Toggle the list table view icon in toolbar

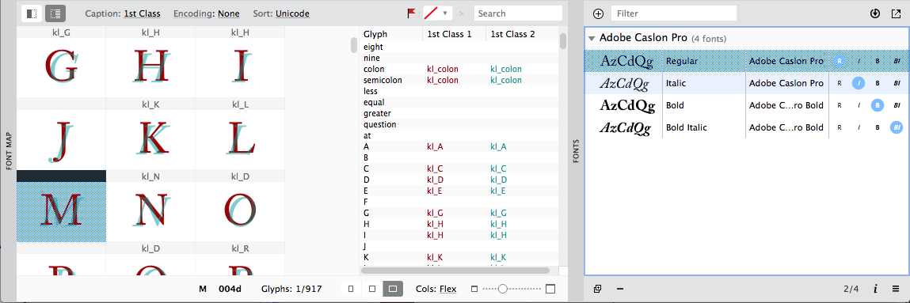click(x=55, y=13)
